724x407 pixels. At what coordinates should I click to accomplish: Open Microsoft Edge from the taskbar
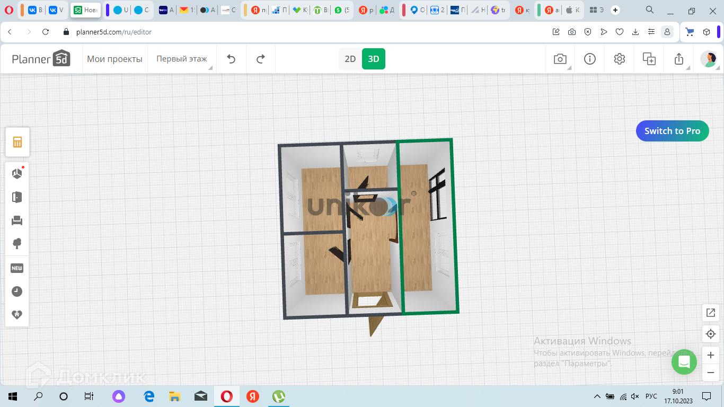pos(149,396)
